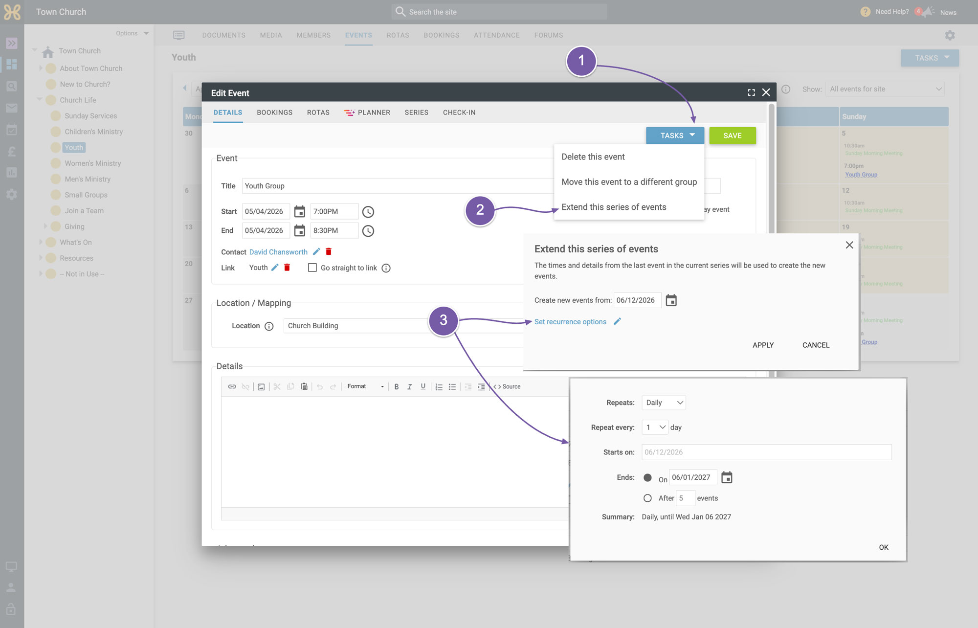Choose the After 5 events radio option
Screen dimensions: 978x628
coord(647,498)
